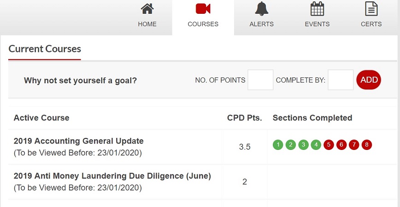
Task: Focus the No. of Points field
Action: [260, 80]
